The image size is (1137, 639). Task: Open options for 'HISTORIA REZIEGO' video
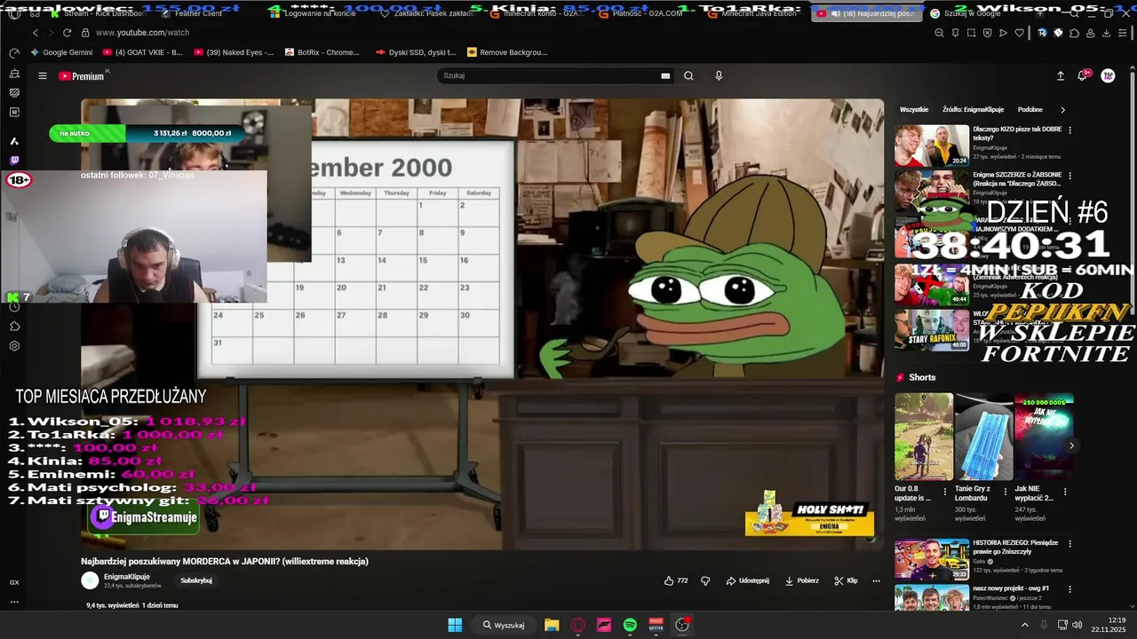[1069, 543]
